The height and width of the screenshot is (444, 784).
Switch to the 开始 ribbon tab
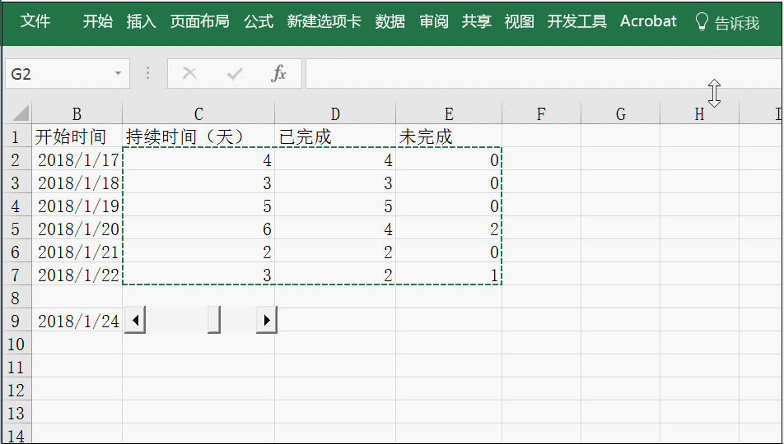tap(97, 21)
